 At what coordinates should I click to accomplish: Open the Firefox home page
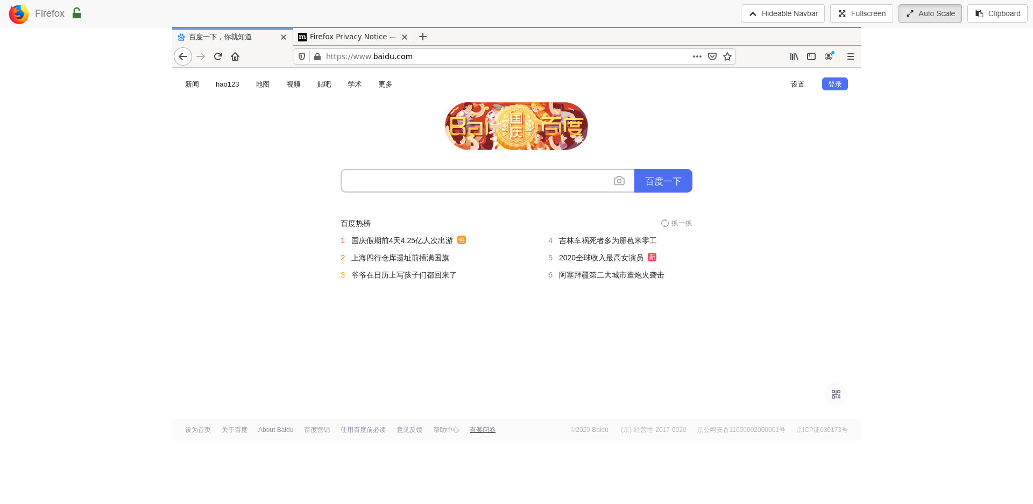point(235,56)
